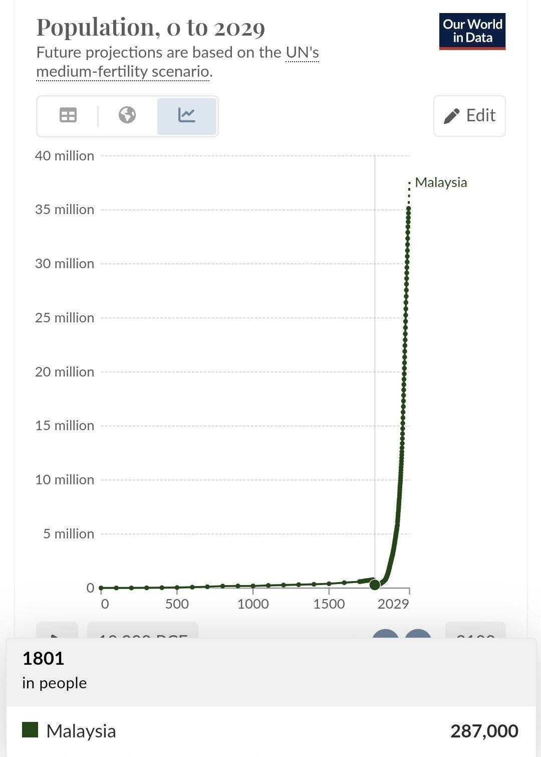Click the left timeline slider handle

point(385,634)
